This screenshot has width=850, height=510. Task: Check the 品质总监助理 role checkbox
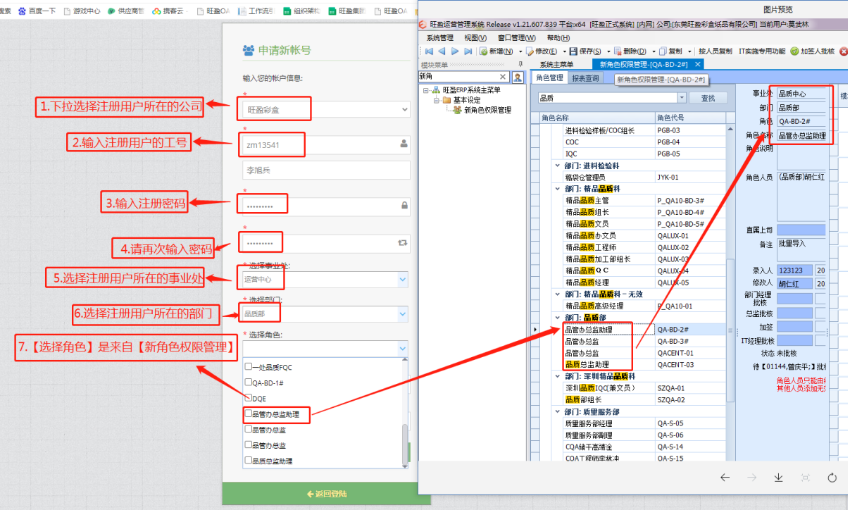pos(248,461)
